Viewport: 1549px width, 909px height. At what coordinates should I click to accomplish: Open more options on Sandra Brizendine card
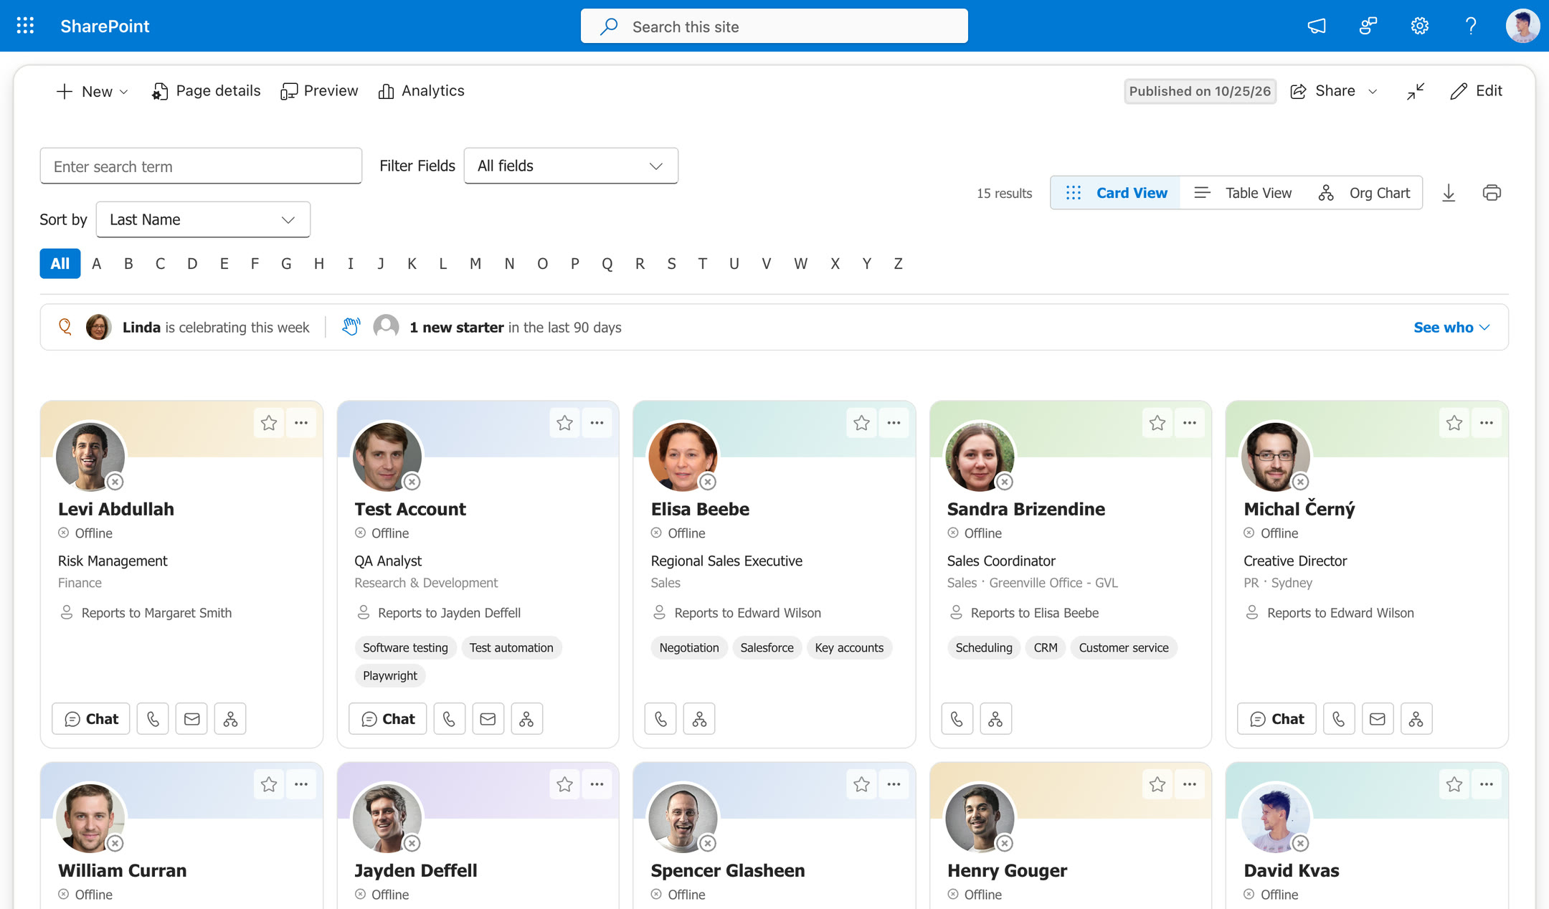click(1190, 423)
